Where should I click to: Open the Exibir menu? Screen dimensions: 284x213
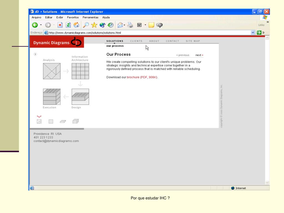click(60, 17)
